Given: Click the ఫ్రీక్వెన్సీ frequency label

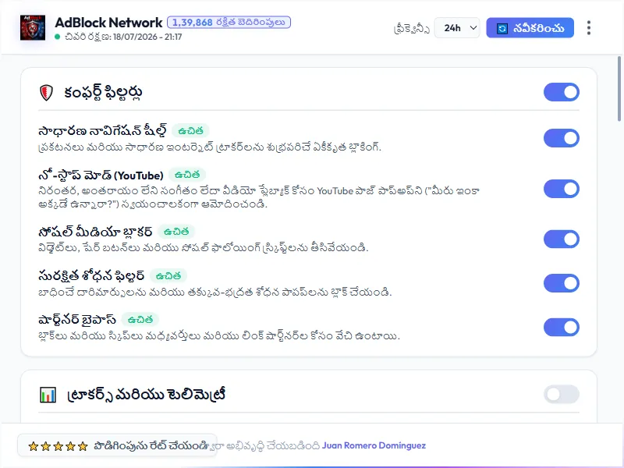Looking at the screenshot, I should tap(412, 29).
